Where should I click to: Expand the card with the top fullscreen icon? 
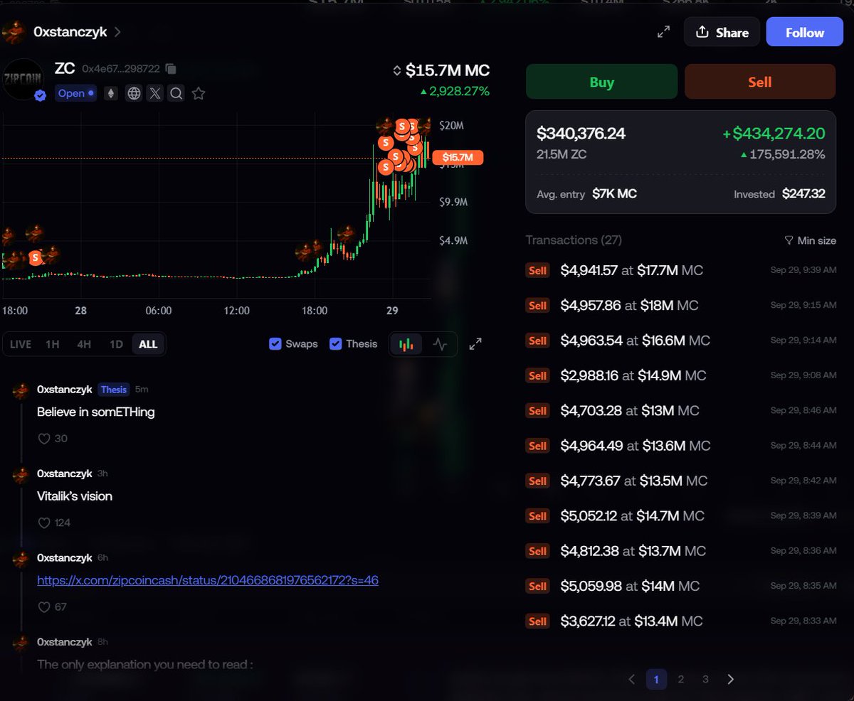pos(663,32)
